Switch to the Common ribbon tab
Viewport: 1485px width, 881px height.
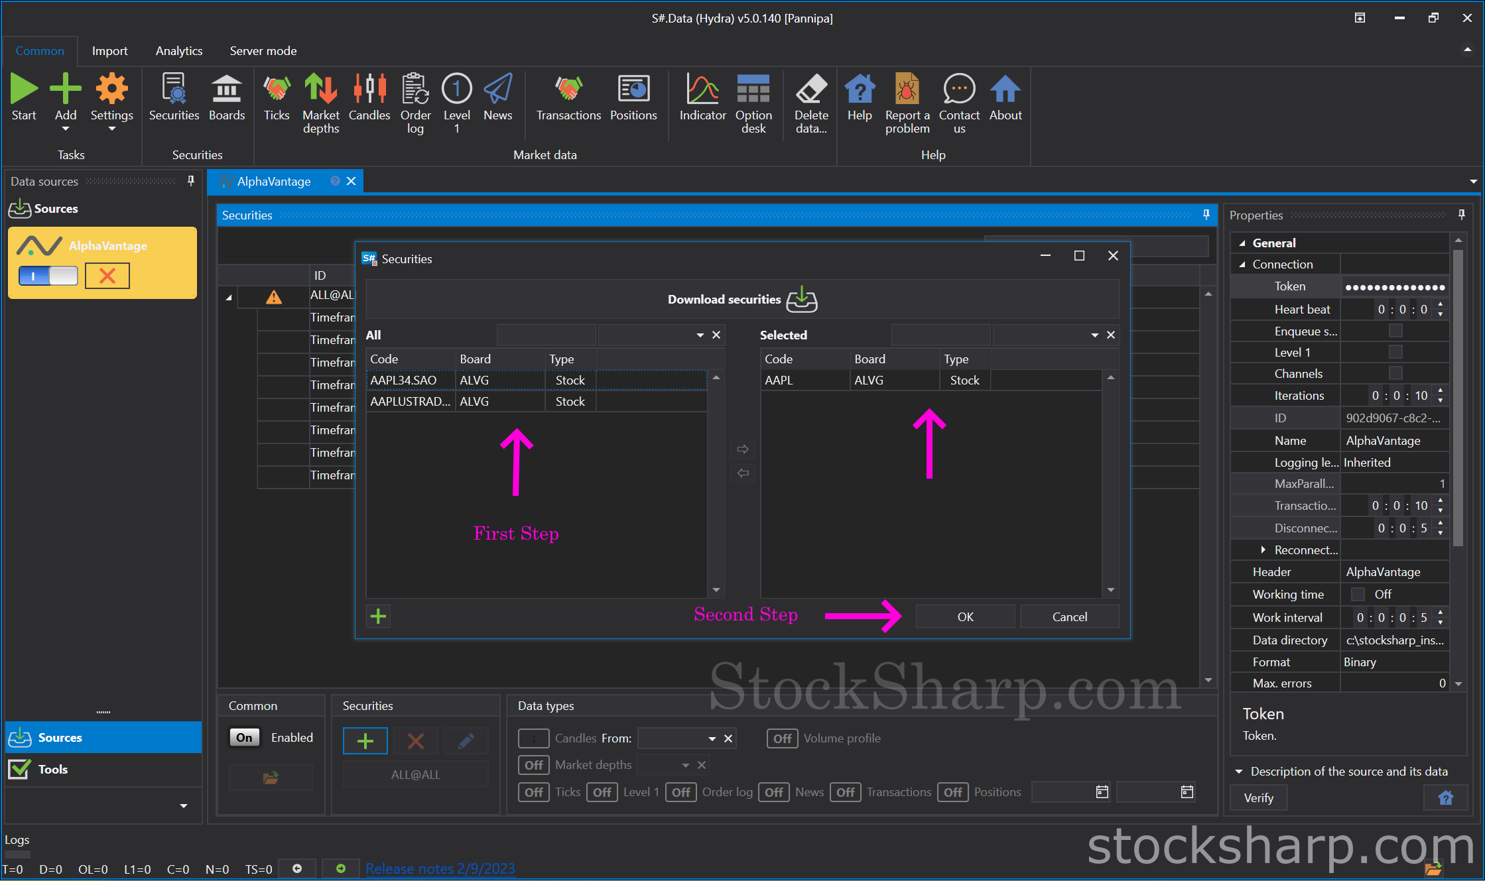40,51
